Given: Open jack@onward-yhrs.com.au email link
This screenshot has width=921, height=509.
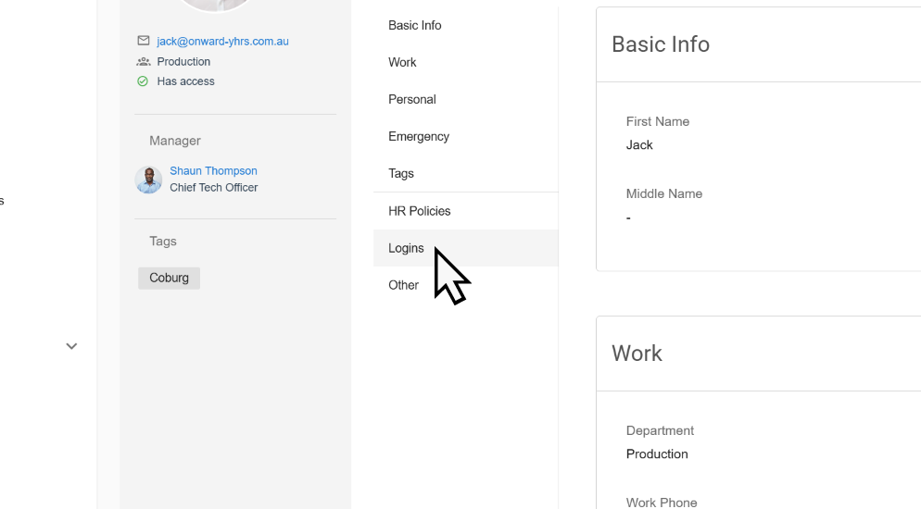Looking at the screenshot, I should tap(222, 41).
